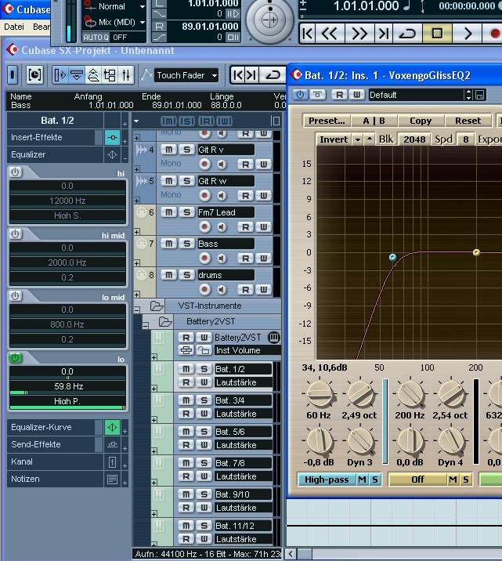Click the Fast Forward transport button
The image size is (502, 561).
click(359, 34)
